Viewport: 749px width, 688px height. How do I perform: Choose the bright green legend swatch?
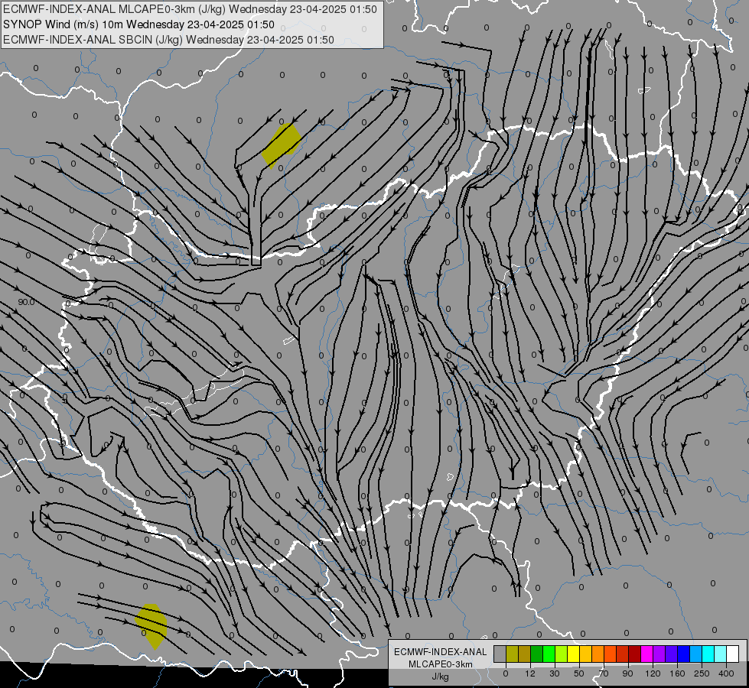[x=549, y=654]
